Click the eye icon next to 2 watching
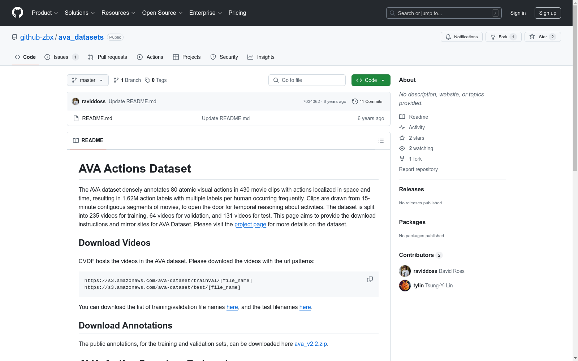Viewport: 578px width, 361px height. [x=402, y=148]
